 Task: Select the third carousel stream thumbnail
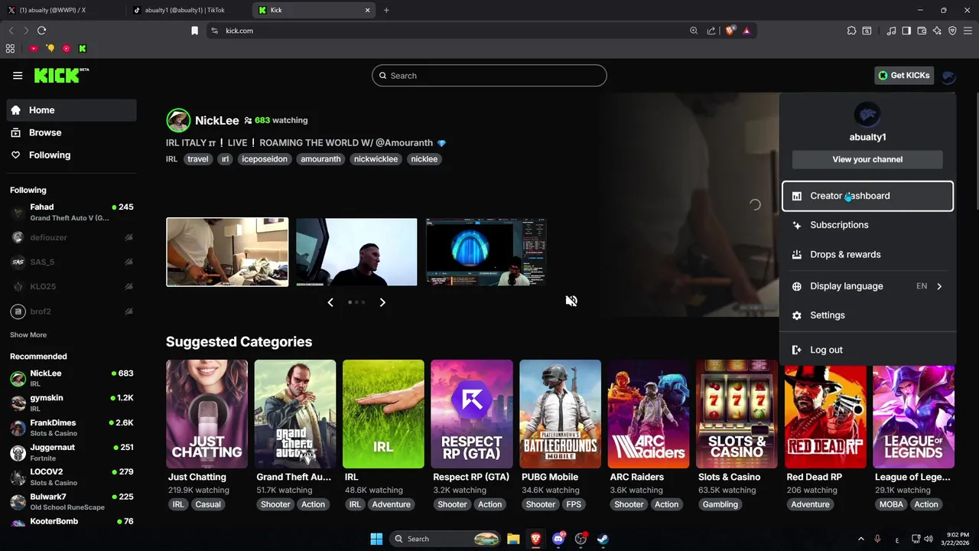(486, 252)
